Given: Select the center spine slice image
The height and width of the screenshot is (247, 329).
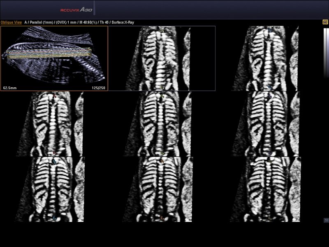Looking at the screenshot, I should coord(162,123).
